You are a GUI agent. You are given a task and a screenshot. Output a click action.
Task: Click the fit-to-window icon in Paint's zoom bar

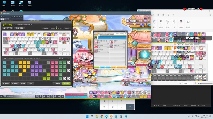tap(180, 83)
